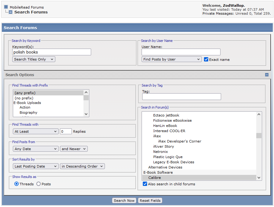Viewport: 274px width, 207px height.
Task: Click the MobileRead Forums home icon
Action: (6, 7)
